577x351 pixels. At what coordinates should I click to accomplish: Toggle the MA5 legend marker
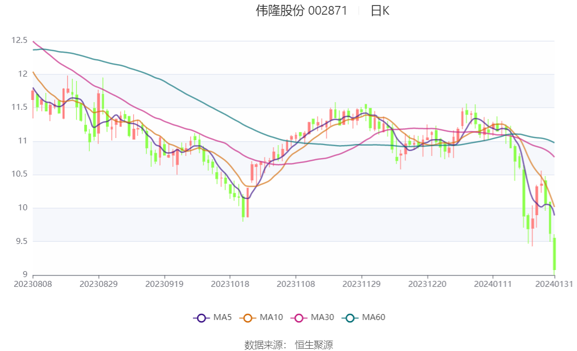(201, 318)
